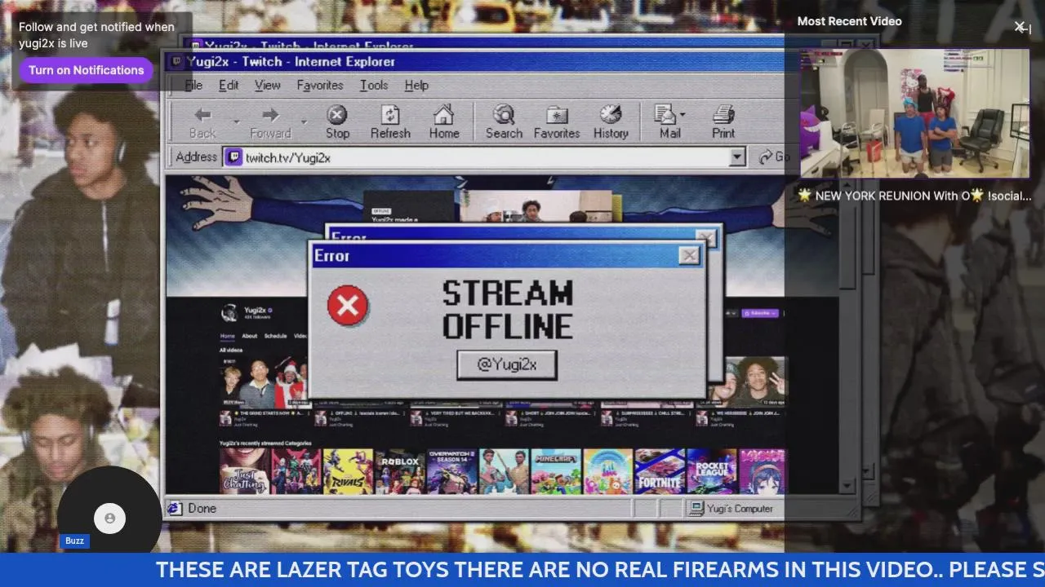Viewport: 1045px width, 587px height.
Task: Click the red error X icon
Action: pyautogui.click(x=348, y=306)
